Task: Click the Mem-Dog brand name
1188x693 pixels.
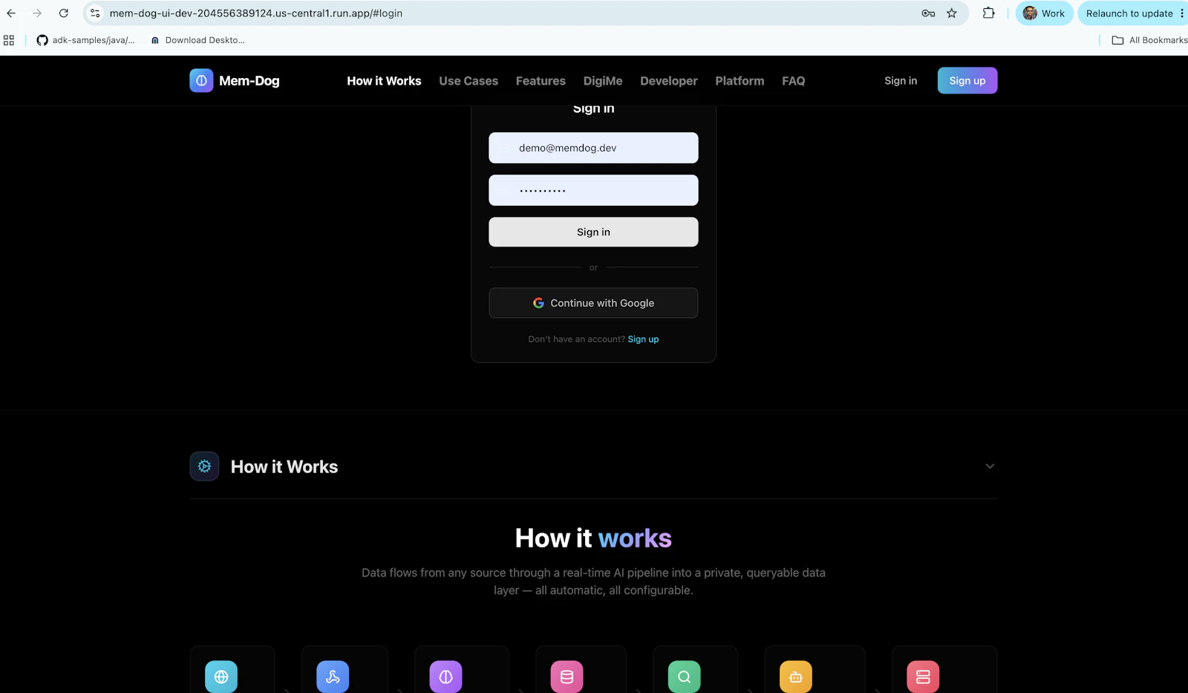Action: point(249,81)
